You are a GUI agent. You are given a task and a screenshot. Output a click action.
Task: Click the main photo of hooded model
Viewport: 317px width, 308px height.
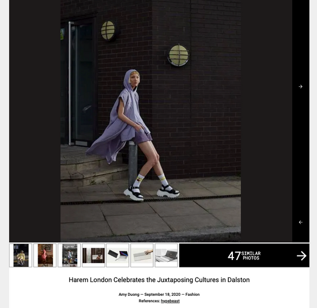(x=150, y=121)
